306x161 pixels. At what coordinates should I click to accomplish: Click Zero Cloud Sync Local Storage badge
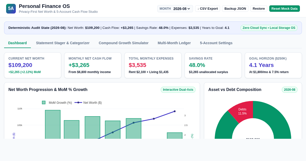269,28
